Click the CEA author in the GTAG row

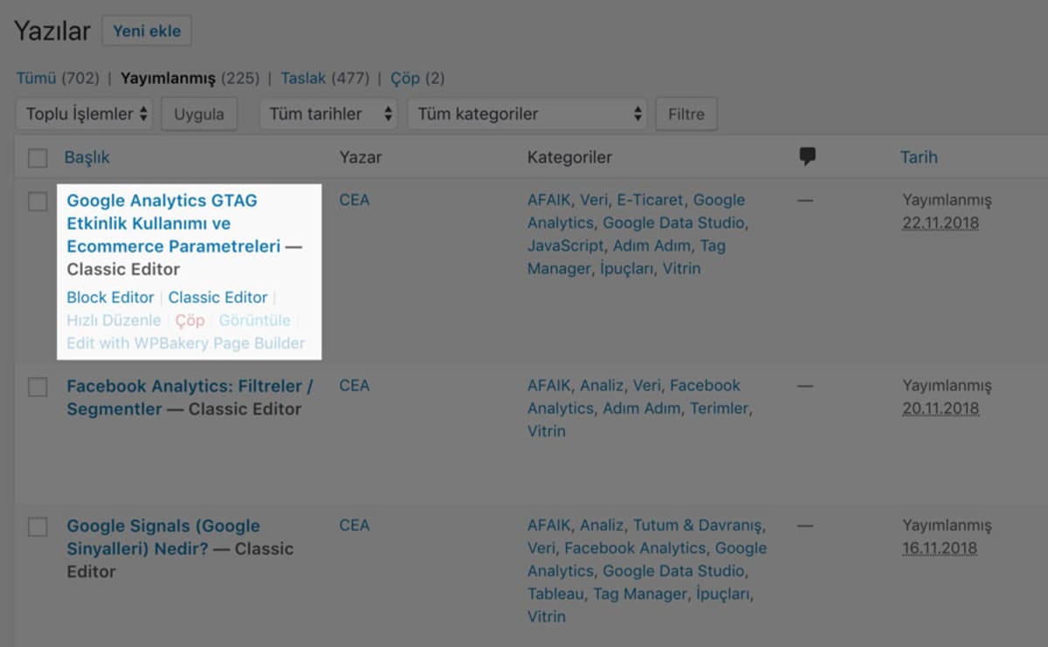[x=354, y=200]
